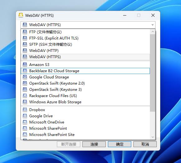The height and width of the screenshot is (163, 181).
Task: Click the Backblaze B2 flame icon
Action: tap(25, 71)
